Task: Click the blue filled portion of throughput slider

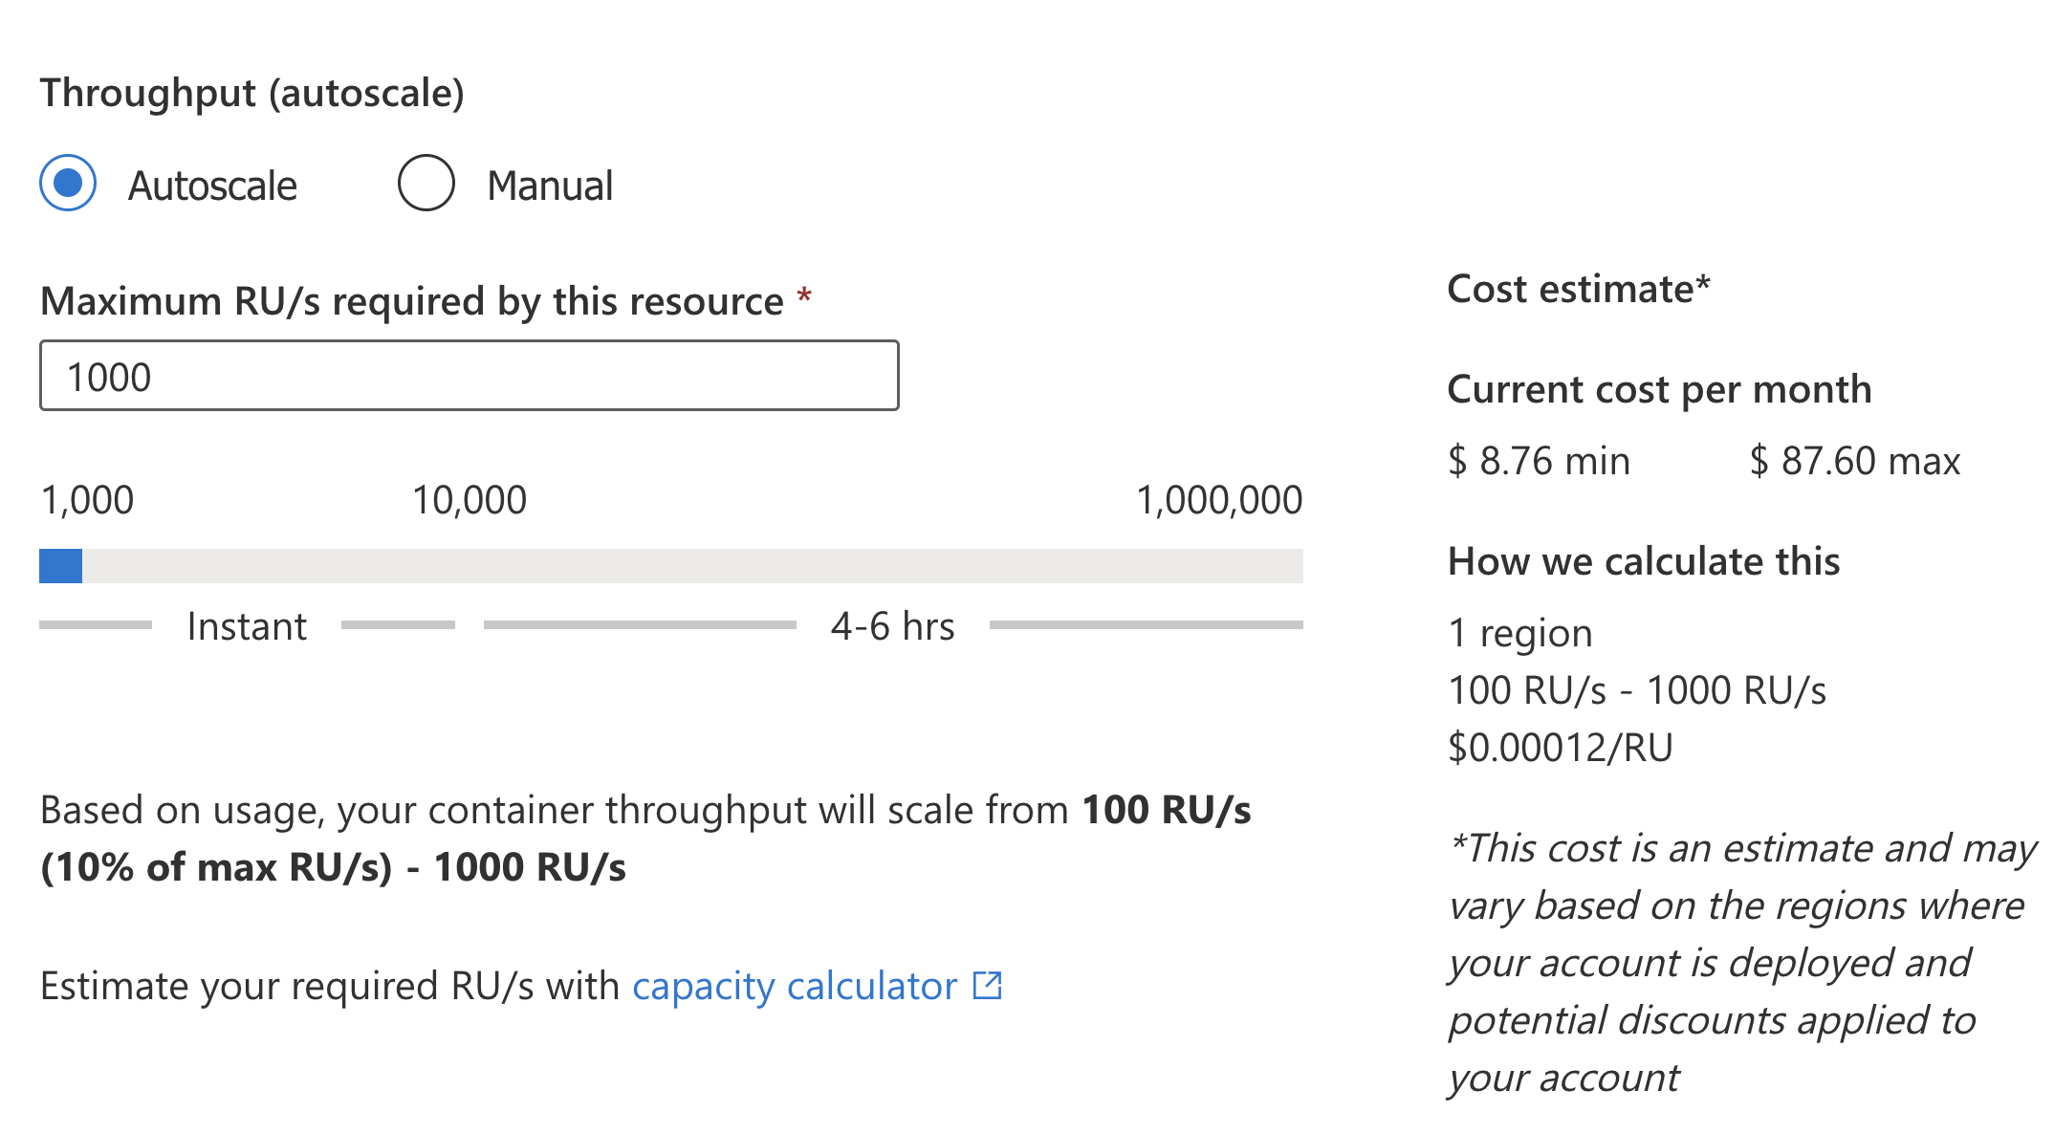Action: [60, 566]
